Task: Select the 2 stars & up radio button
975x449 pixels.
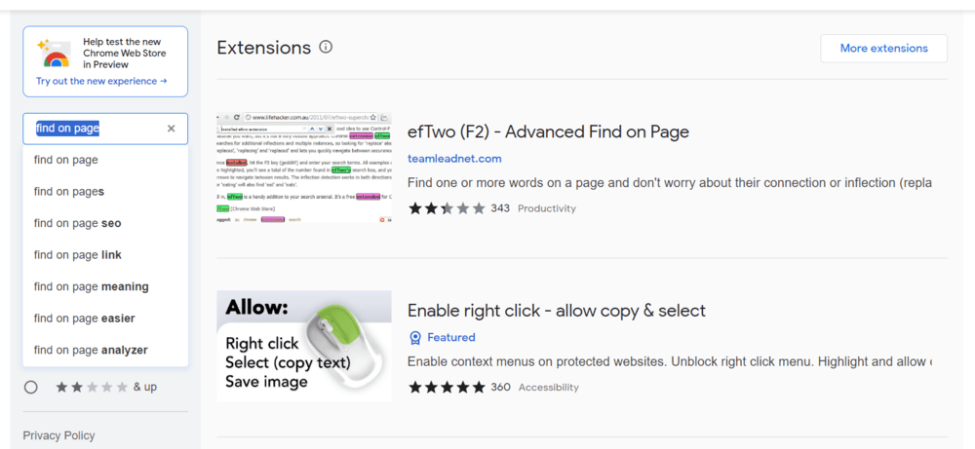Action: pos(31,387)
